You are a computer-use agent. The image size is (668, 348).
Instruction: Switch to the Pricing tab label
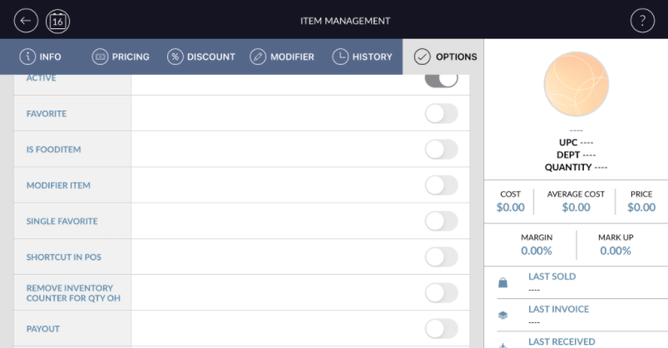pyautogui.click(x=131, y=56)
